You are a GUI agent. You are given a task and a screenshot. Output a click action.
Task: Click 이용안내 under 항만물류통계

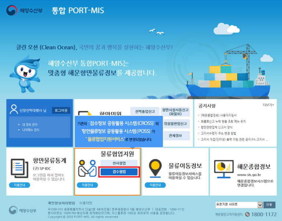click(x=19, y=185)
